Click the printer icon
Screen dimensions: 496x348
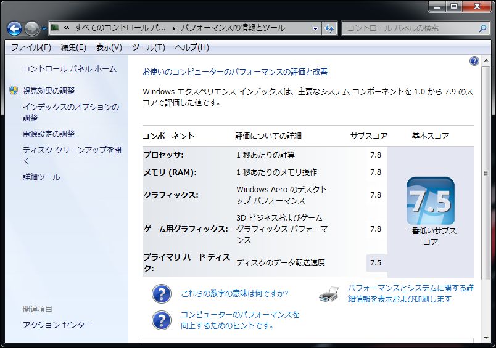click(x=329, y=294)
